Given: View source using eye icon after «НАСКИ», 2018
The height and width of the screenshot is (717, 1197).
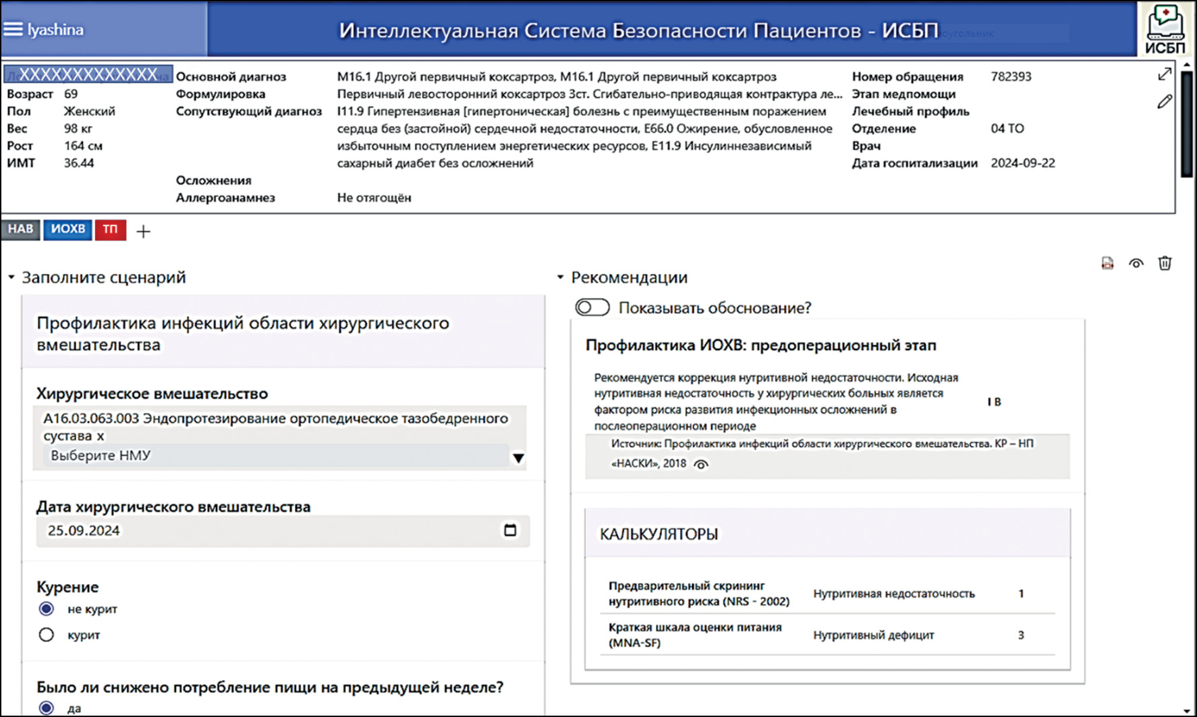Looking at the screenshot, I should pyautogui.click(x=701, y=464).
